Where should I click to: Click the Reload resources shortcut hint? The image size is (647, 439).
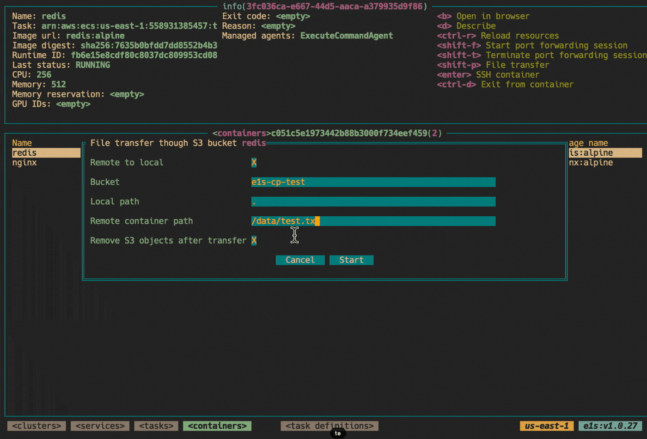(x=498, y=36)
